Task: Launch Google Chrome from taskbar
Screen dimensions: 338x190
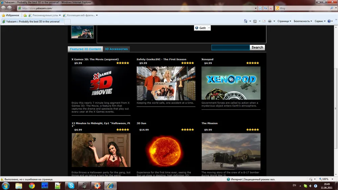Action: pyautogui.click(x=32, y=186)
